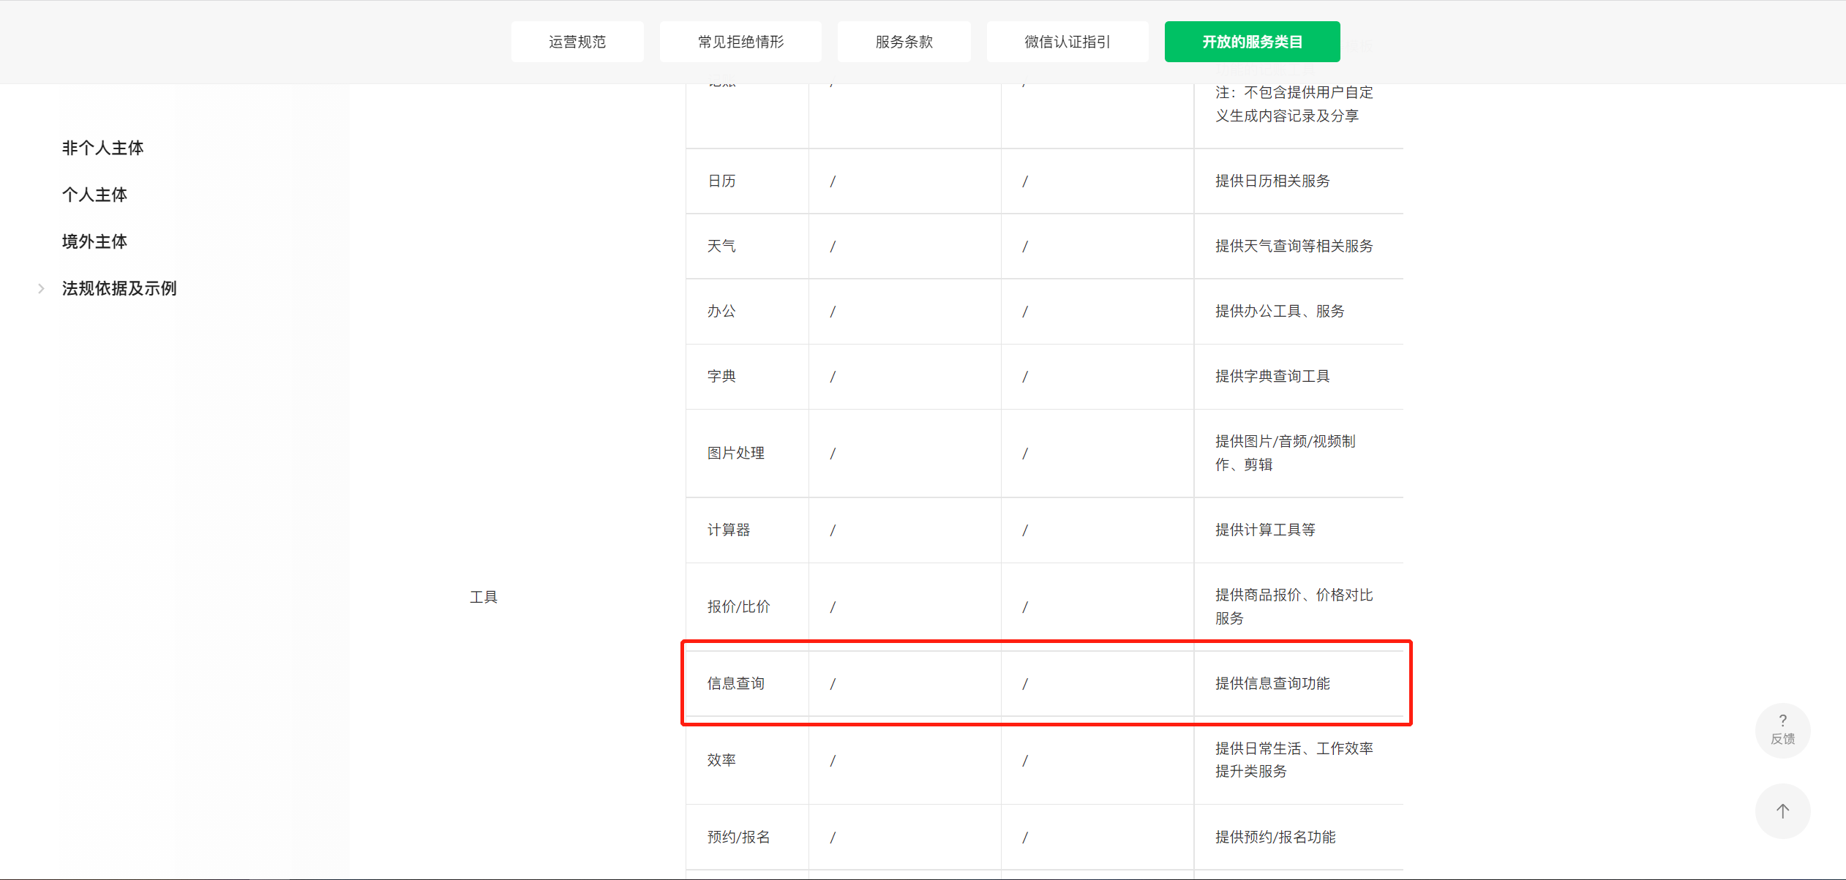Viewport: 1846px width, 880px height.
Task: Click the 报价/比价 category cell
Action: (738, 606)
